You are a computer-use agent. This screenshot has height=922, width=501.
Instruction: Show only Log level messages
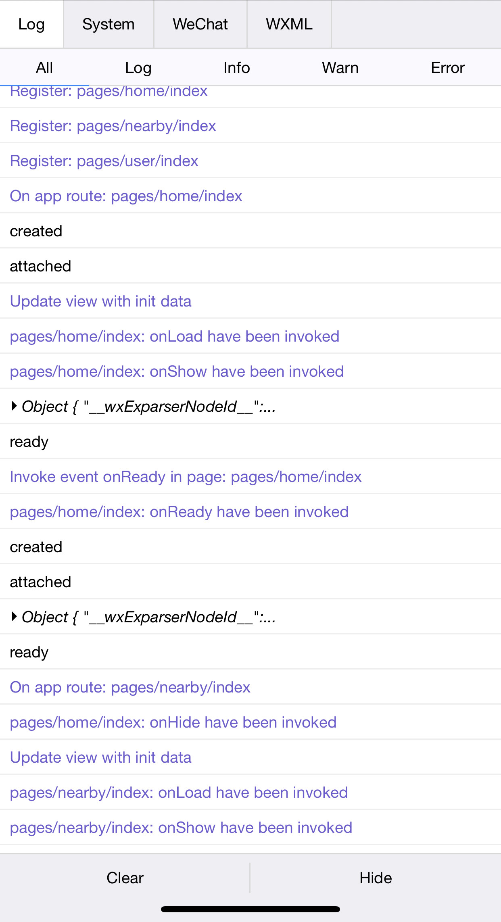click(x=138, y=67)
